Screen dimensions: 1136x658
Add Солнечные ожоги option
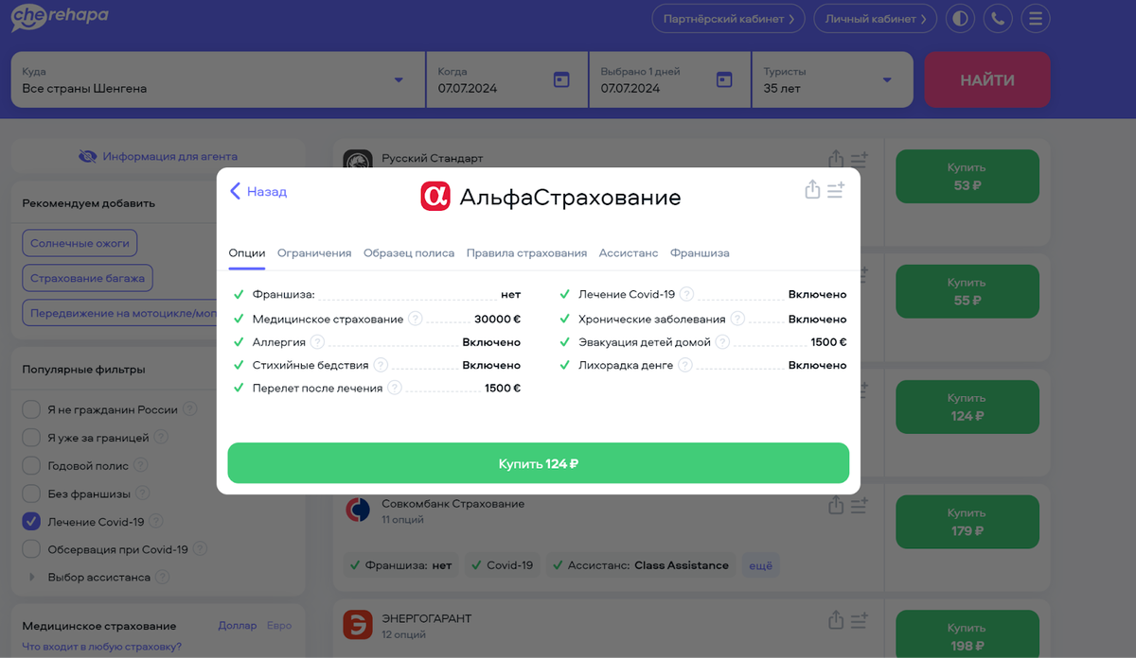(x=80, y=243)
